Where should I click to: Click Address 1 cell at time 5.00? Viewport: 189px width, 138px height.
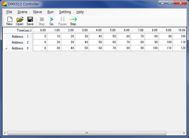click(110, 36)
